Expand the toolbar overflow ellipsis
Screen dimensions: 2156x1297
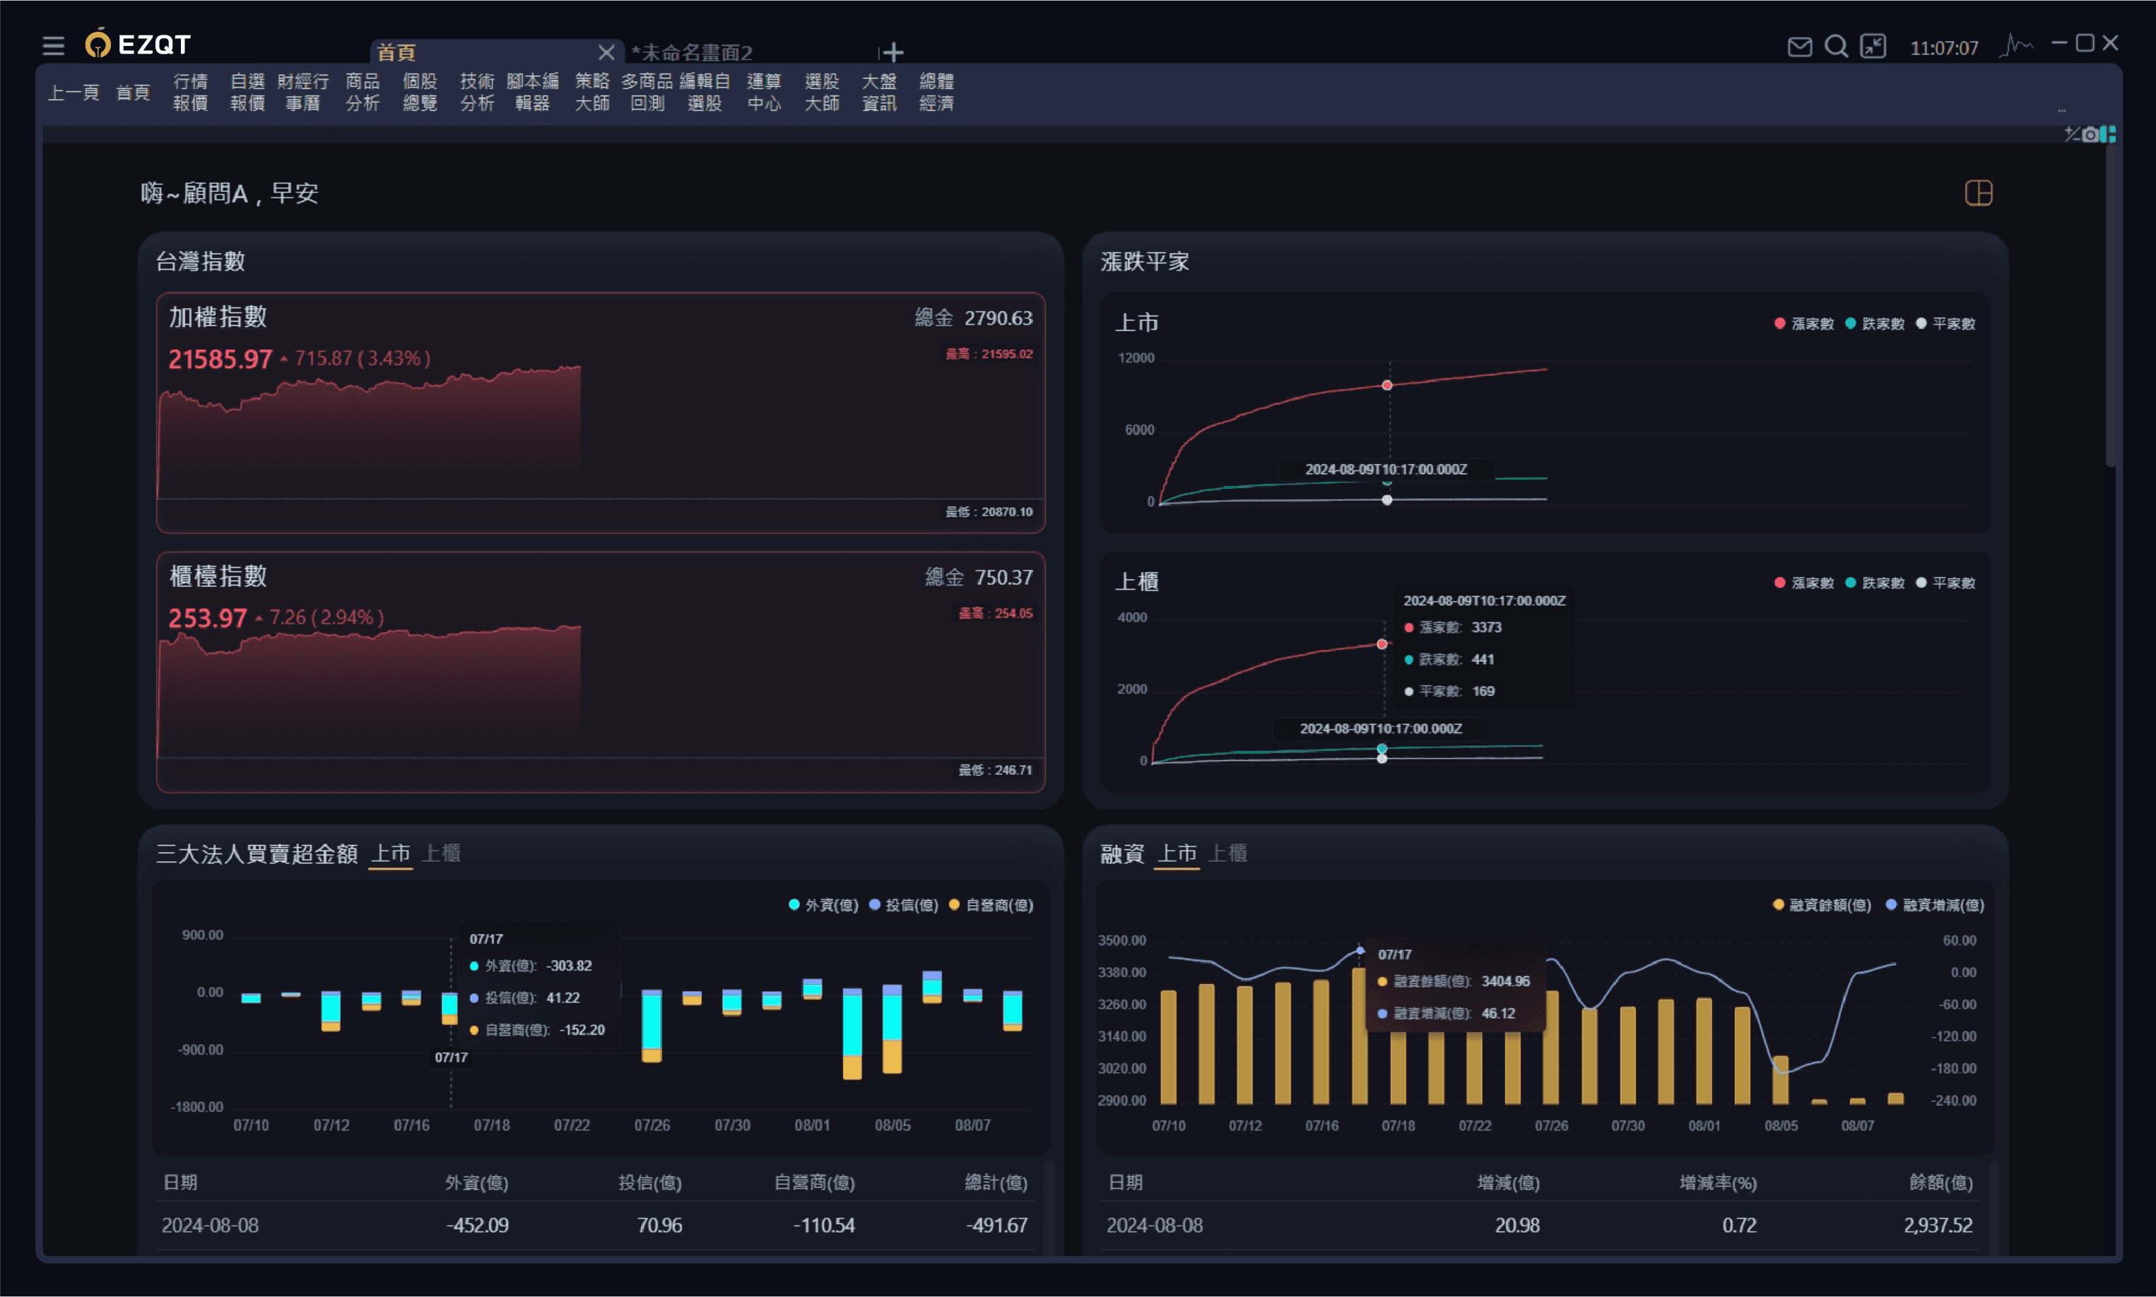[2061, 110]
